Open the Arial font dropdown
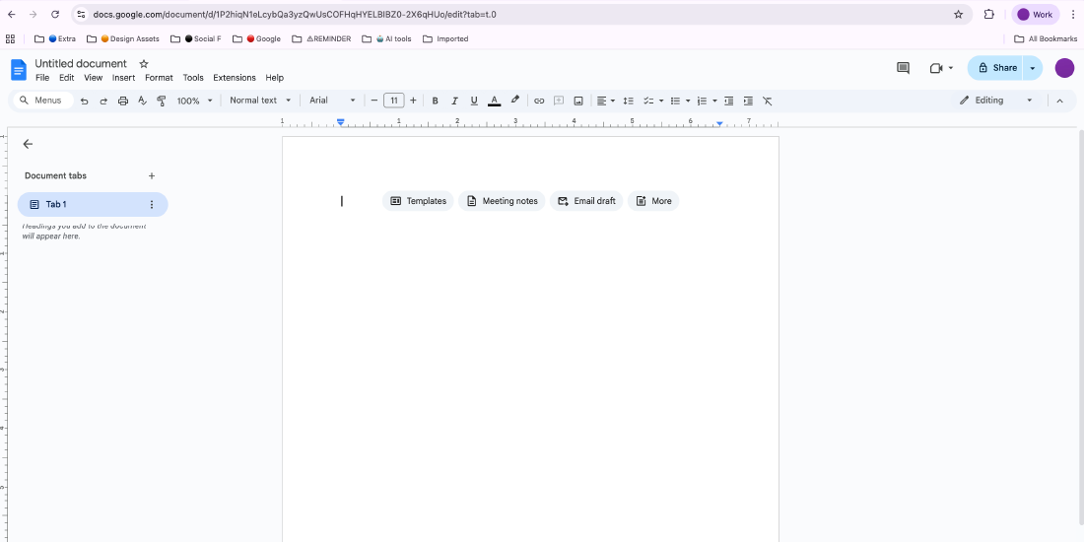Screen dimensions: 1084x542 coord(332,101)
